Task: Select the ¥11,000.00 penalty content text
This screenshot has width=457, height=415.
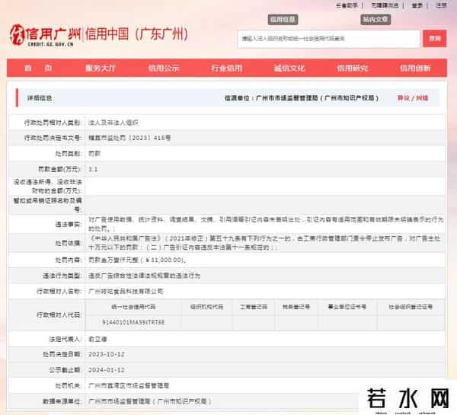Action: [137, 260]
